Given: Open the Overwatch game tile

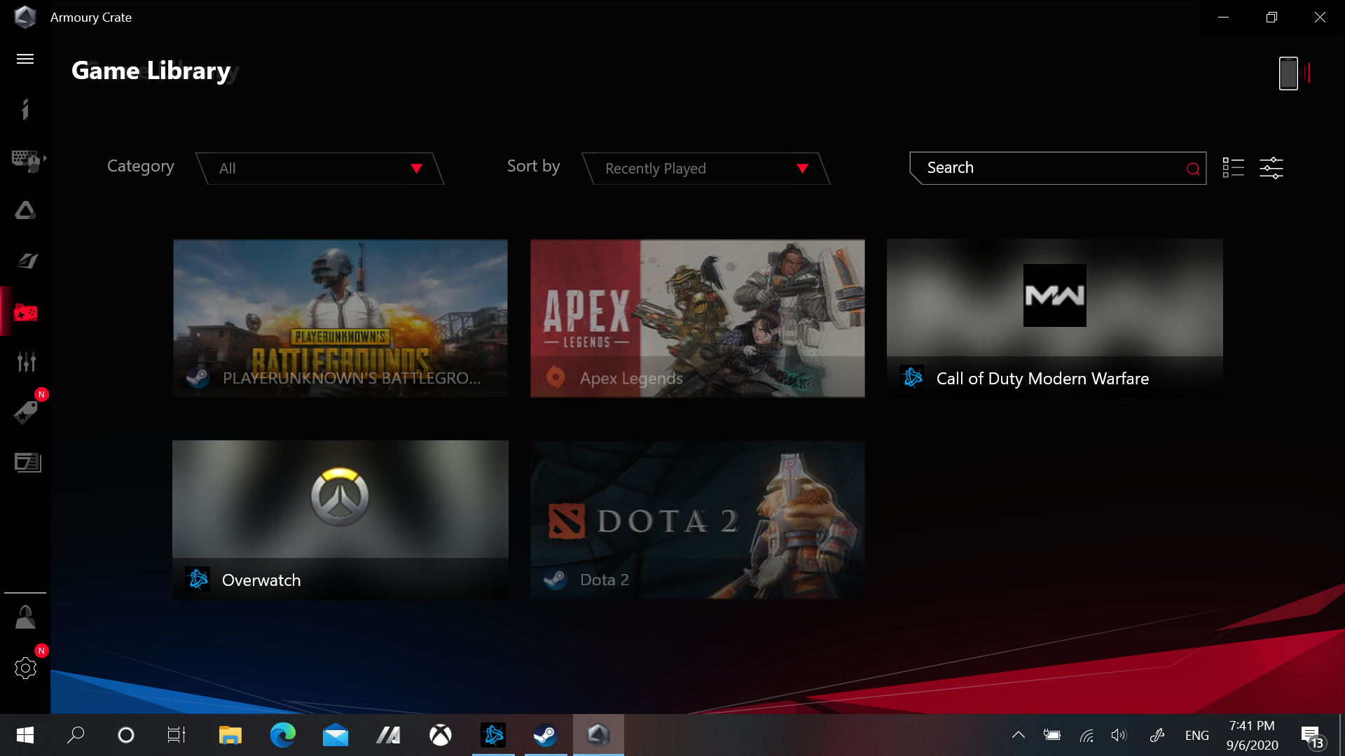Looking at the screenshot, I should pos(340,520).
